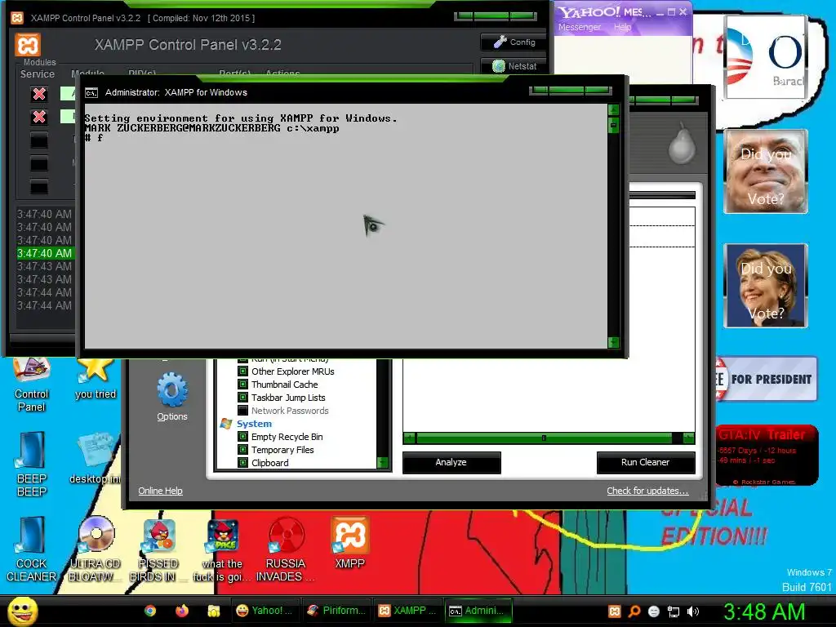Click FOR PRESIDENT banner gadget
The width and height of the screenshot is (836, 627).
[766, 379]
